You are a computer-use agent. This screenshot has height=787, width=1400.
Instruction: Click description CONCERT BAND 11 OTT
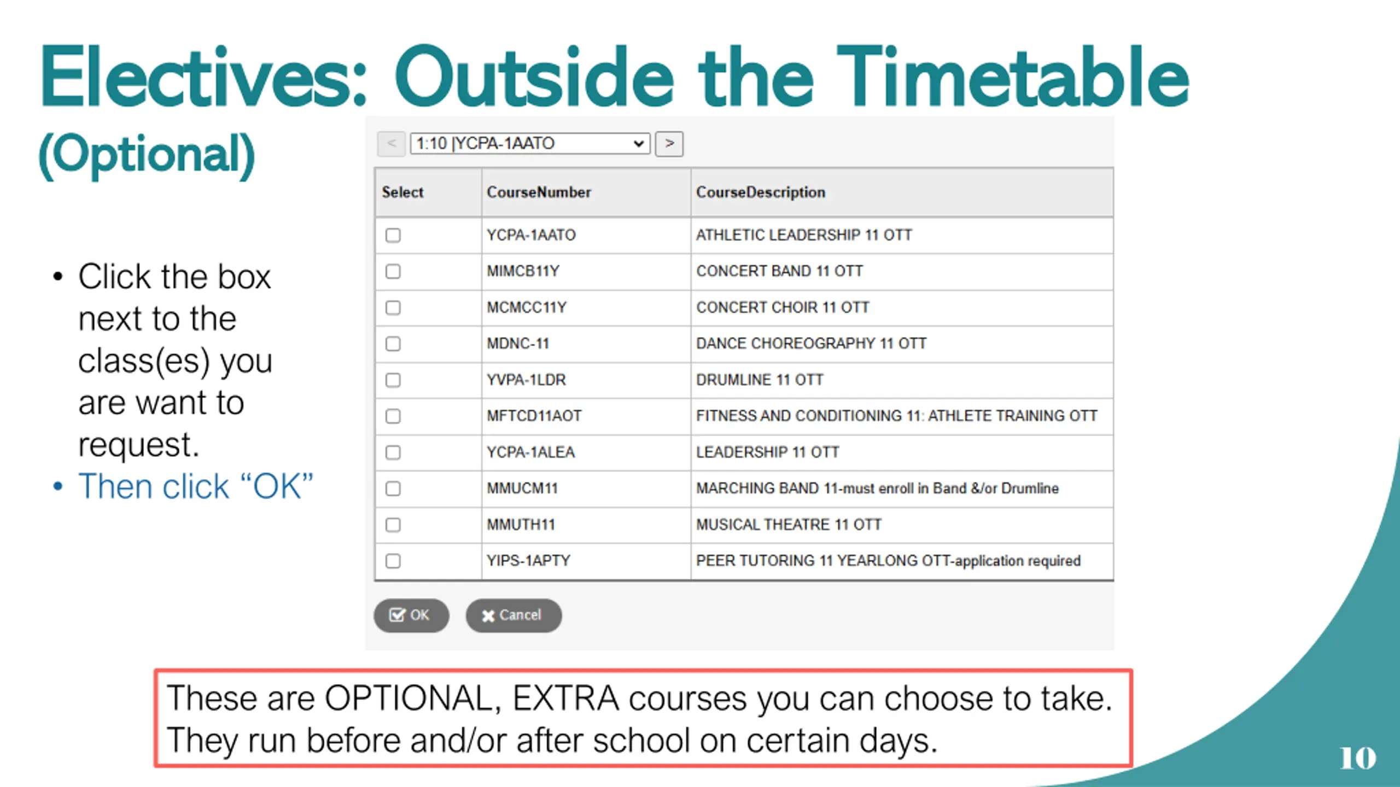coord(779,271)
